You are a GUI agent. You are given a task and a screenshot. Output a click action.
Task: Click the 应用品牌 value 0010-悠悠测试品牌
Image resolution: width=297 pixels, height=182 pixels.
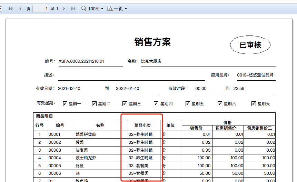[x=255, y=75]
